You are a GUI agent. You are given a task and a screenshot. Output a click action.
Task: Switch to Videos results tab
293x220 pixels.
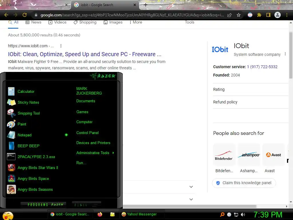57,22
